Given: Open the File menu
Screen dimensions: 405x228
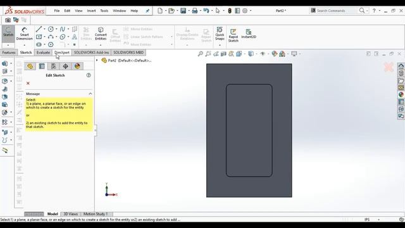Looking at the screenshot, I should 57,11.
